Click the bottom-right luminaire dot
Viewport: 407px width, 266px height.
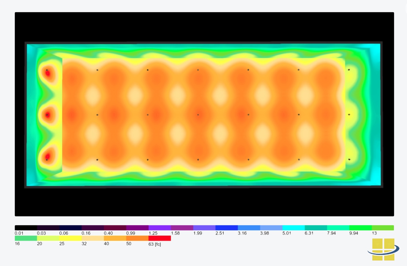click(349, 159)
